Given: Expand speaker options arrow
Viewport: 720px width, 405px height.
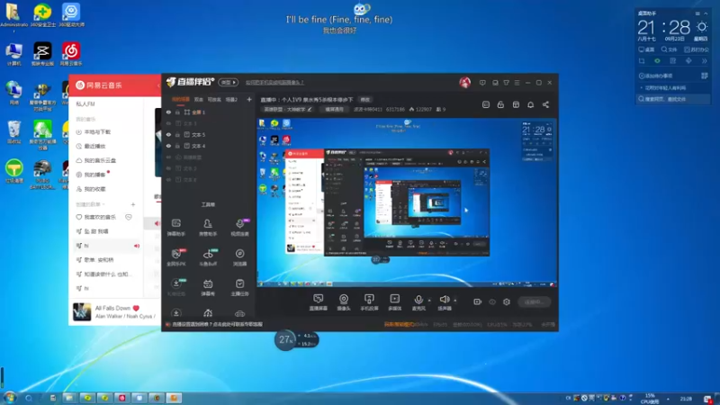Looking at the screenshot, I should 455,301.
